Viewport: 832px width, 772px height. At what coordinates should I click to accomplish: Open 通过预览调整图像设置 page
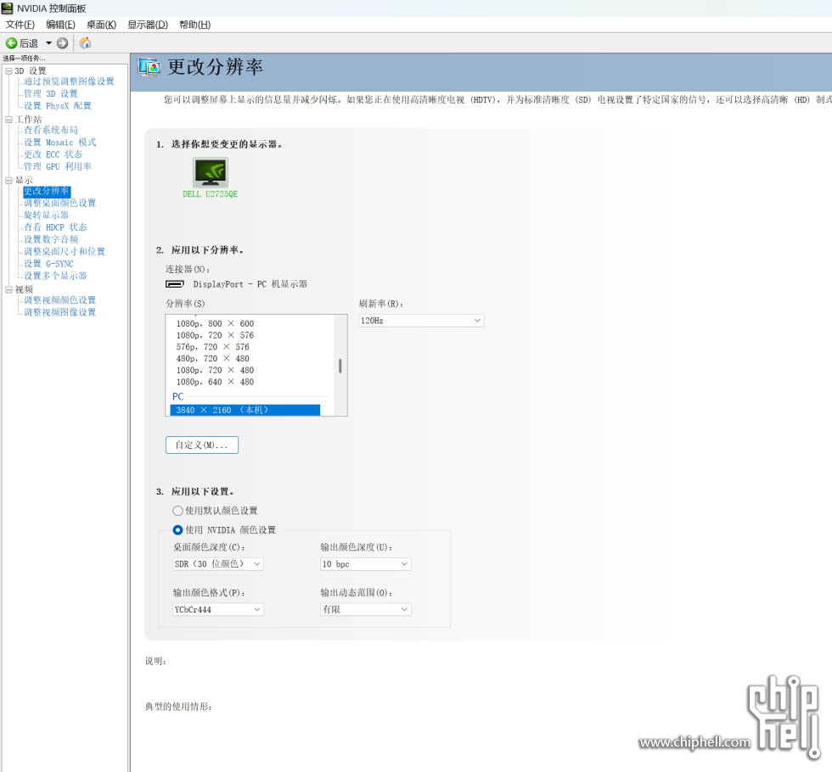[69, 81]
